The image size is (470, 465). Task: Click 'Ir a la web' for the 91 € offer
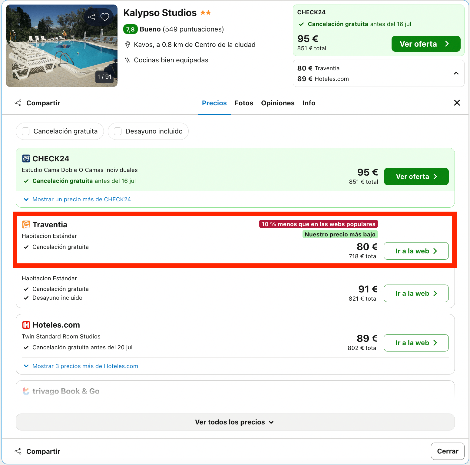coord(416,293)
